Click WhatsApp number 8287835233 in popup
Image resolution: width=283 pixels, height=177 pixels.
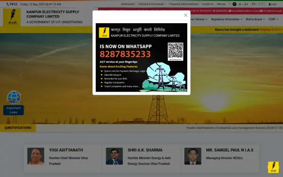[125, 54]
